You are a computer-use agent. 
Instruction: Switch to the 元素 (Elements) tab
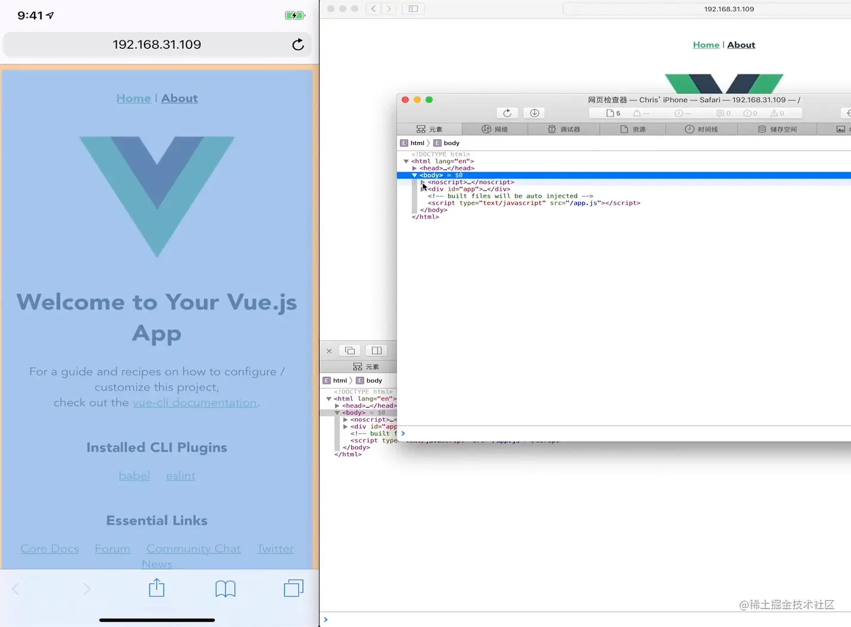pos(429,129)
